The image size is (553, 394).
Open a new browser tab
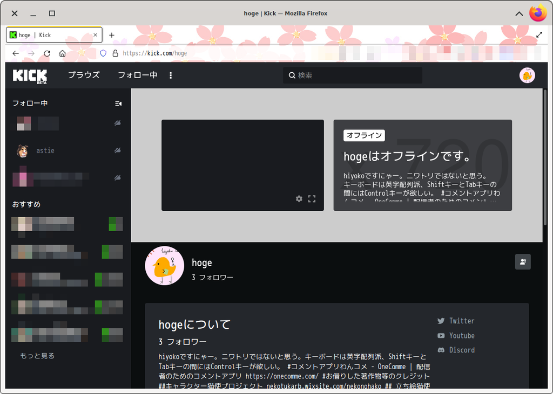pyautogui.click(x=112, y=35)
